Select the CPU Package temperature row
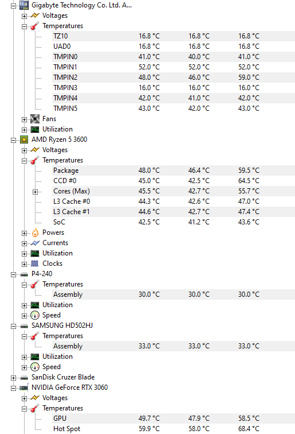 174,170
